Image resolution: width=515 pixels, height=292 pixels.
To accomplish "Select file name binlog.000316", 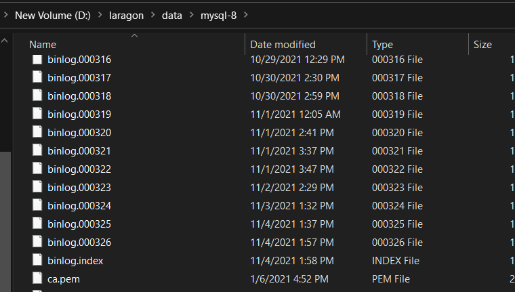I will tap(79, 60).
